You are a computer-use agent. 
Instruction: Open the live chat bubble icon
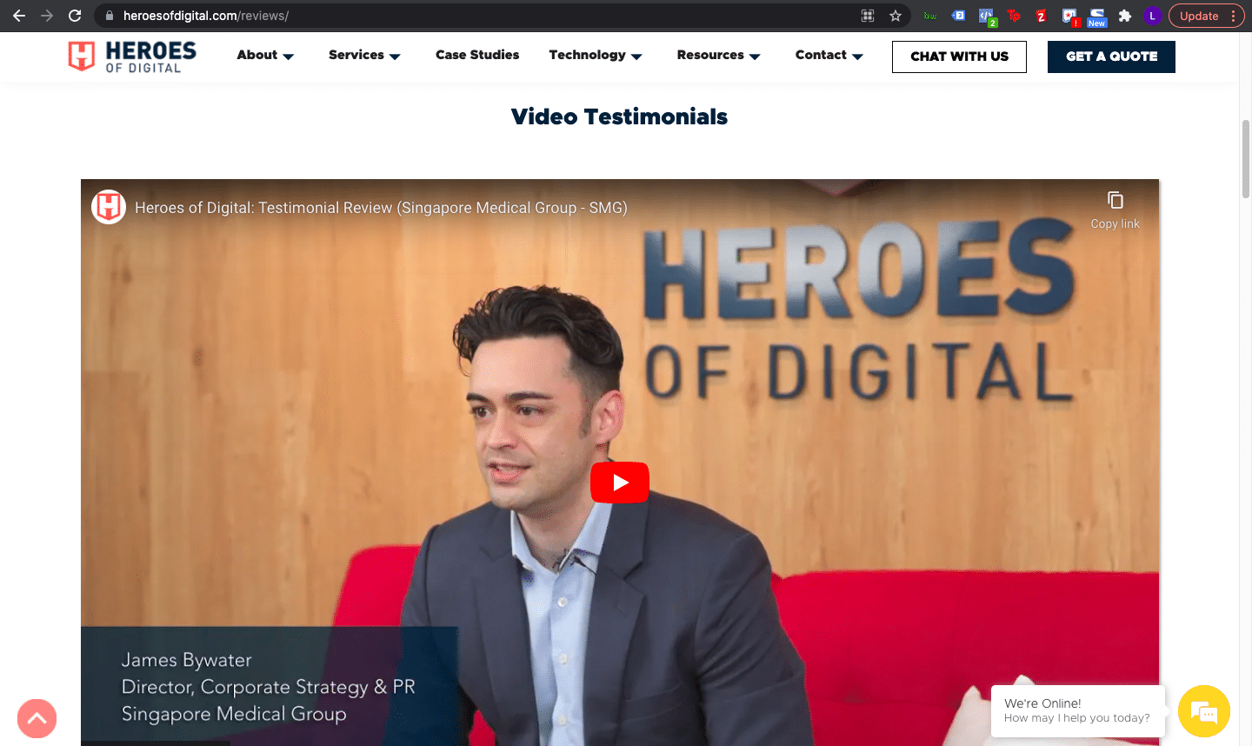pos(1203,711)
